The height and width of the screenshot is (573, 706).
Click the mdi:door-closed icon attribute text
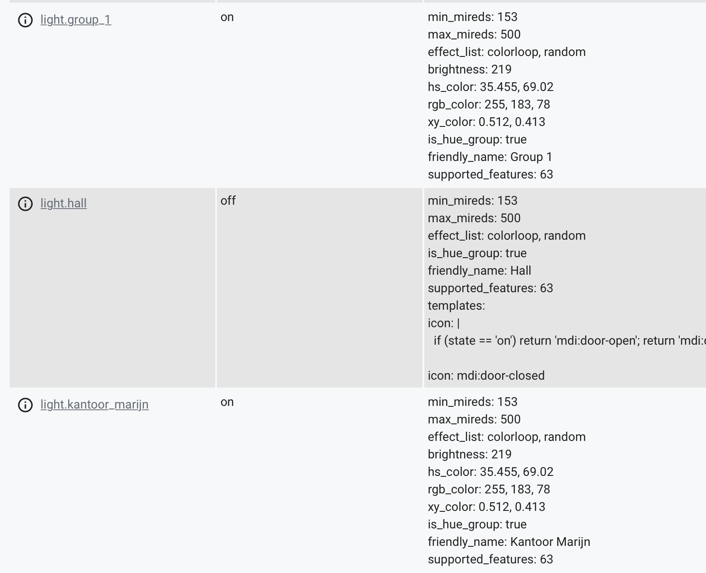coord(486,375)
